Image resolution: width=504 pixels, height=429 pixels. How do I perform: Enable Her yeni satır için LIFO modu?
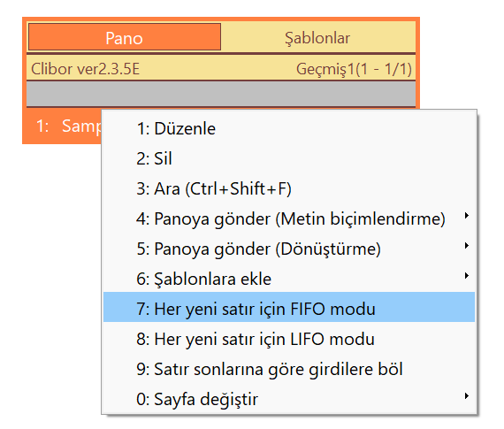coord(288,339)
